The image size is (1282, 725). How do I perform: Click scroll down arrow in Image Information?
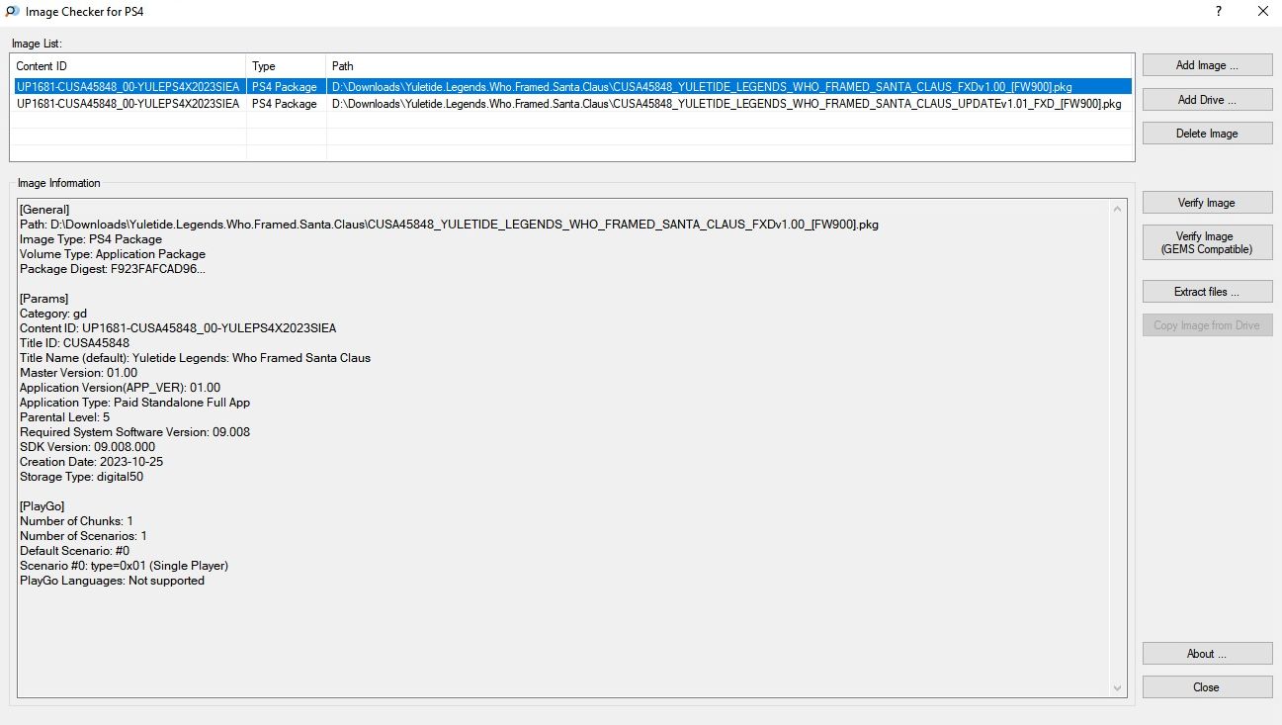tap(1118, 688)
